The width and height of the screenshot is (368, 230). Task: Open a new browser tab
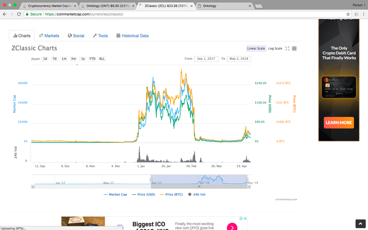259,6
